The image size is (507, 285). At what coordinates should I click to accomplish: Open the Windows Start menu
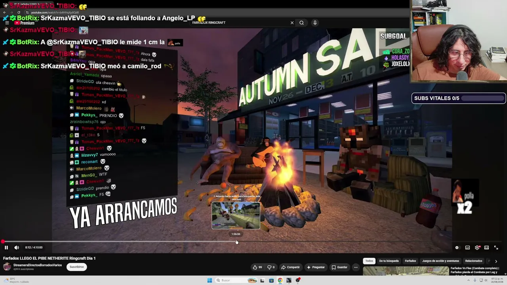[210, 280]
